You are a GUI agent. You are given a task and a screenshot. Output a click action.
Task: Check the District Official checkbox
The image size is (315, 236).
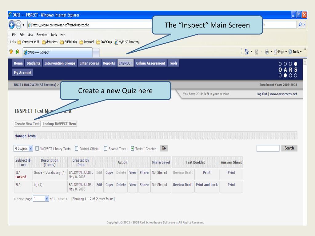(x=77, y=148)
